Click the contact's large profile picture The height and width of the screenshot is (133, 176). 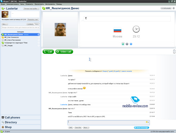click(60, 30)
